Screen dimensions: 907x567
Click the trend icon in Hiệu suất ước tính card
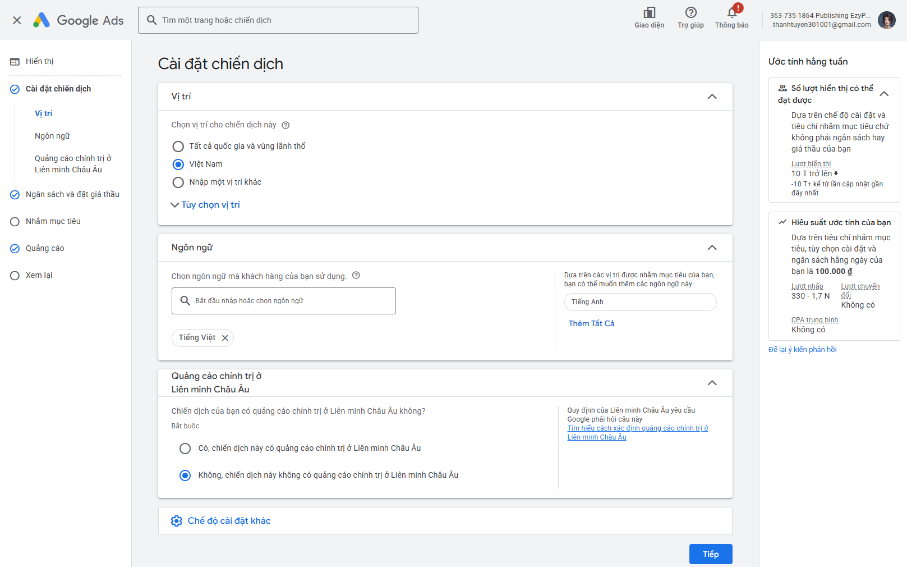[782, 222]
